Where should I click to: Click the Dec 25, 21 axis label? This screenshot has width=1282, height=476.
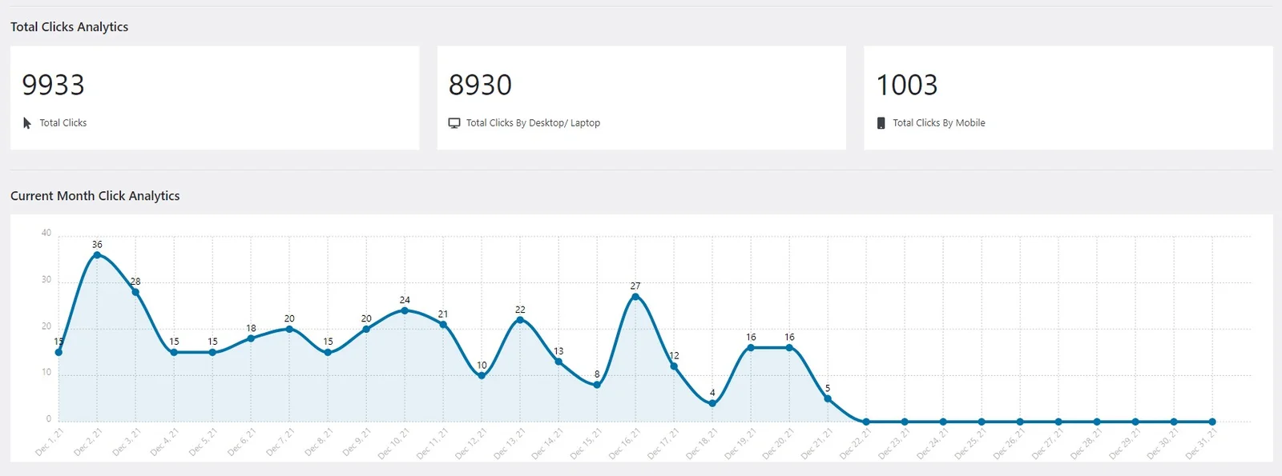970,443
